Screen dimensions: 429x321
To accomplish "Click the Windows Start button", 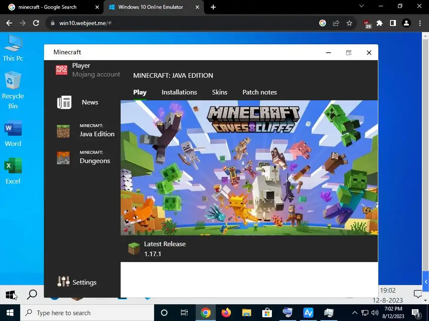I will (x=10, y=313).
